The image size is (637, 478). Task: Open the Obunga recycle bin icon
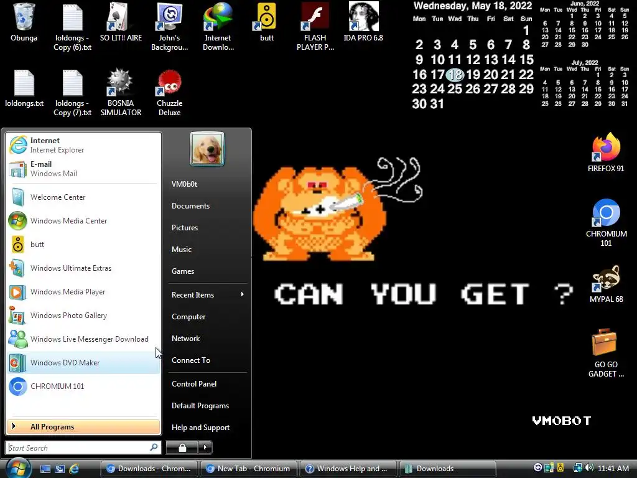(x=24, y=22)
